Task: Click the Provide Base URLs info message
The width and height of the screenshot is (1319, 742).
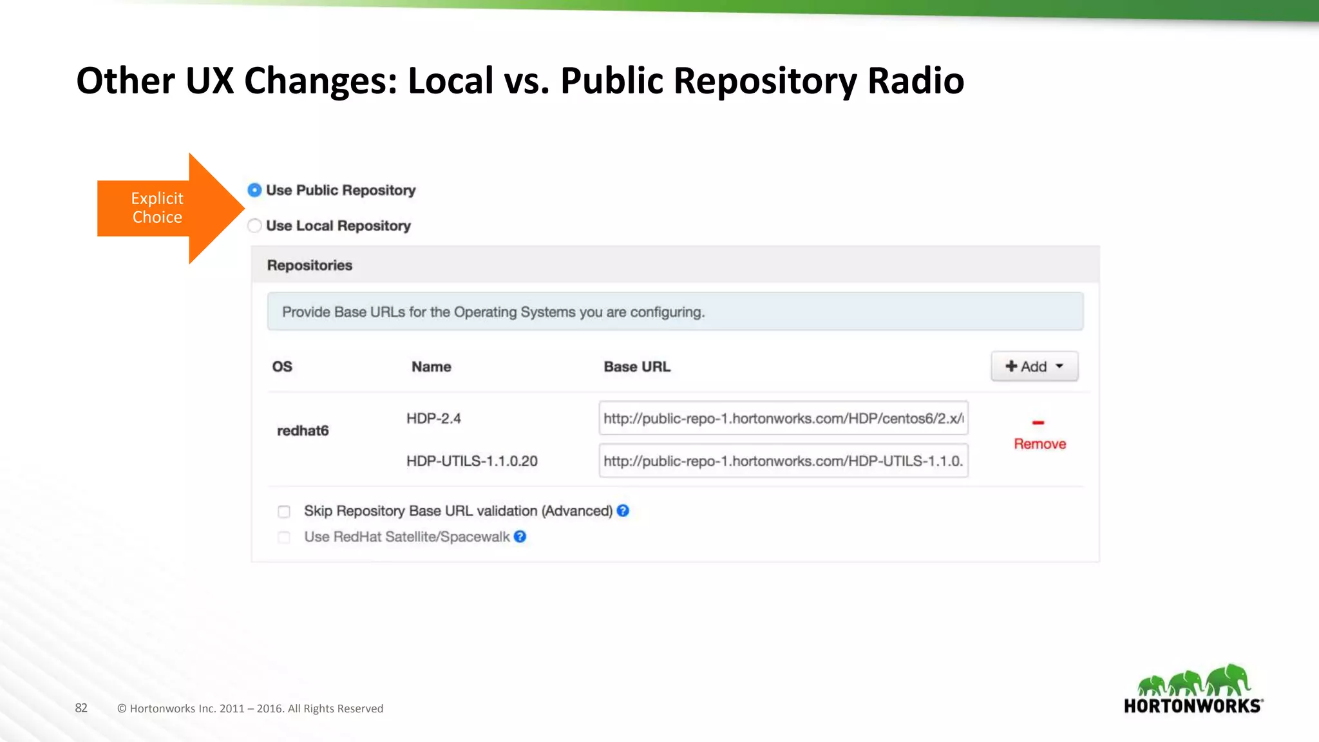Action: (675, 312)
